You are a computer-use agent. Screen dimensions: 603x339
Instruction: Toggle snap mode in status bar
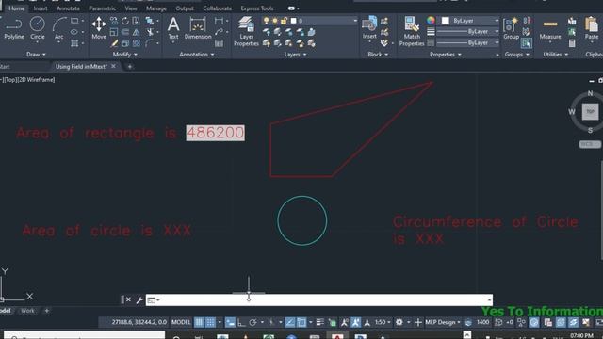coord(210,322)
